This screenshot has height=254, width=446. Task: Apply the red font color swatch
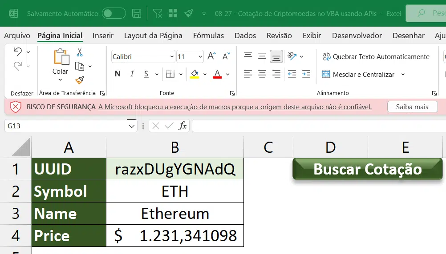[x=217, y=74]
